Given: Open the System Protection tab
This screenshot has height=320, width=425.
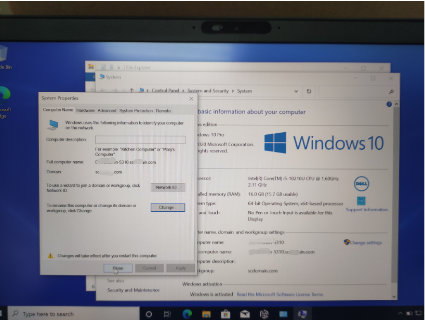Looking at the screenshot, I should tap(136, 111).
